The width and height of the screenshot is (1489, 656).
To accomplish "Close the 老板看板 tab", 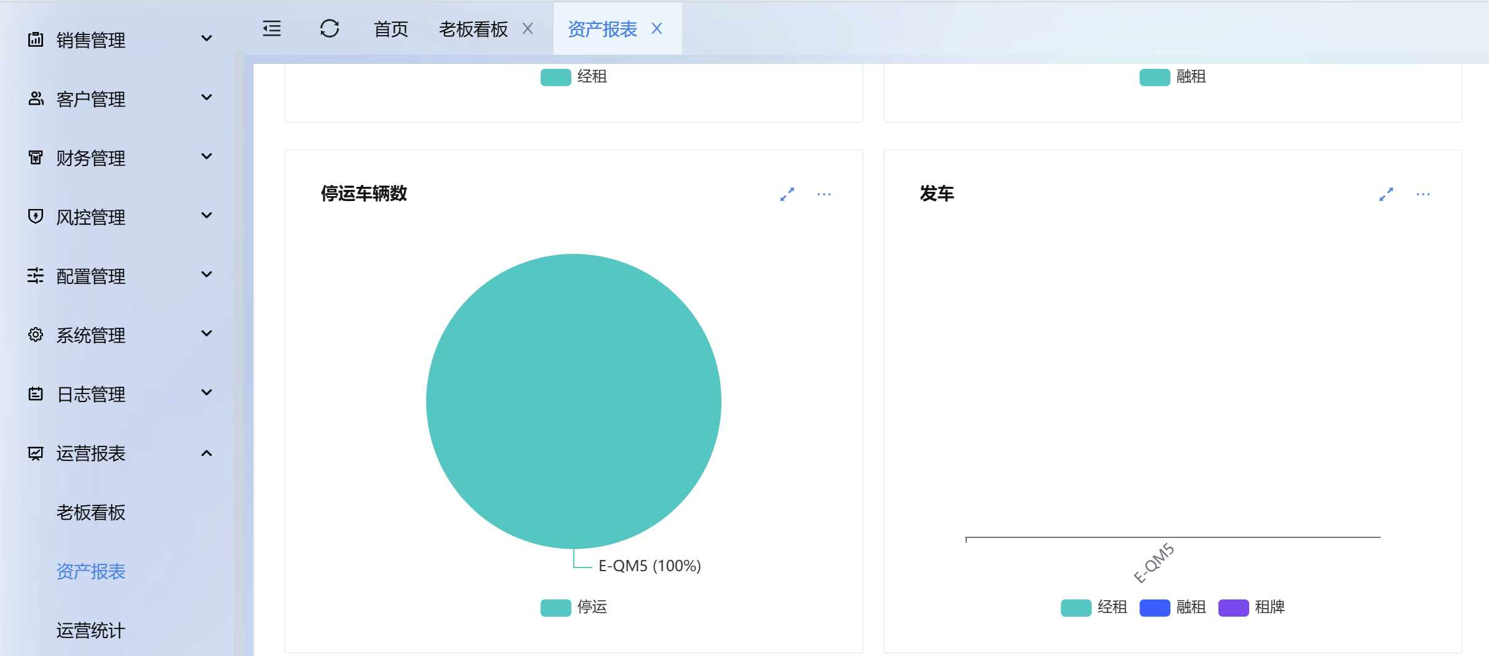I will [528, 29].
